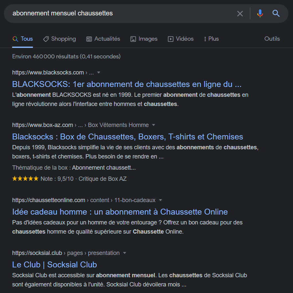Image resolution: width=293 pixels, height=293 pixels.
Task: Open BLACKSOCKS 1er abonnement de chaussettes result
Action: pyautogui.click(x=127, y=84)
